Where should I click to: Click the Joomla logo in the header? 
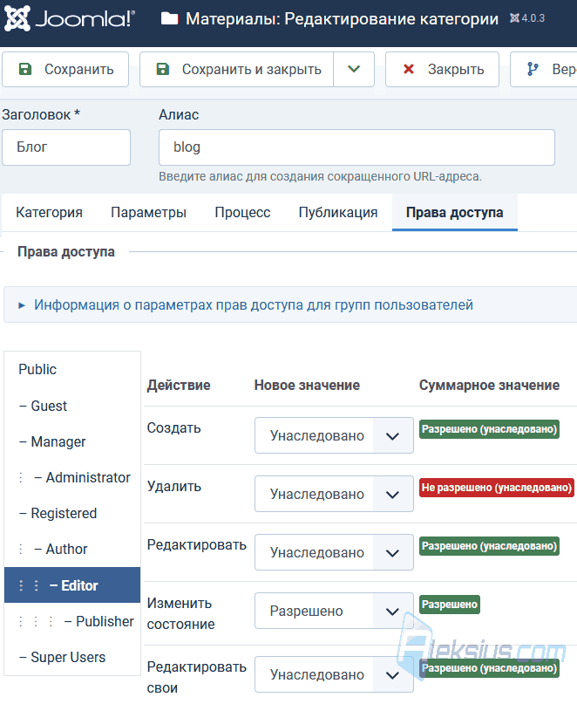(x=70, y=18)
